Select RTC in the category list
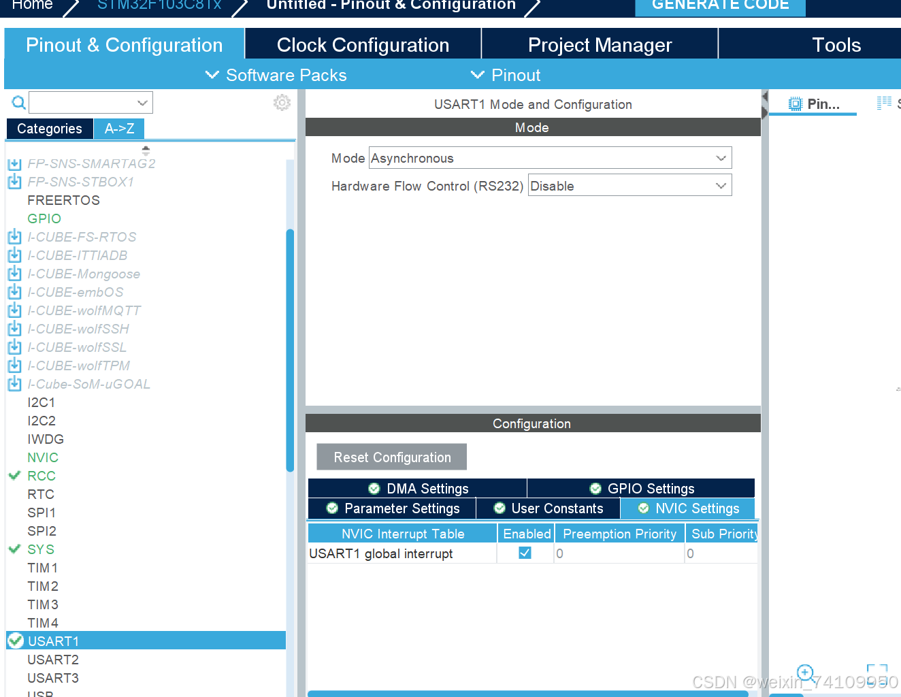The image size is (901, 697). 41,494
